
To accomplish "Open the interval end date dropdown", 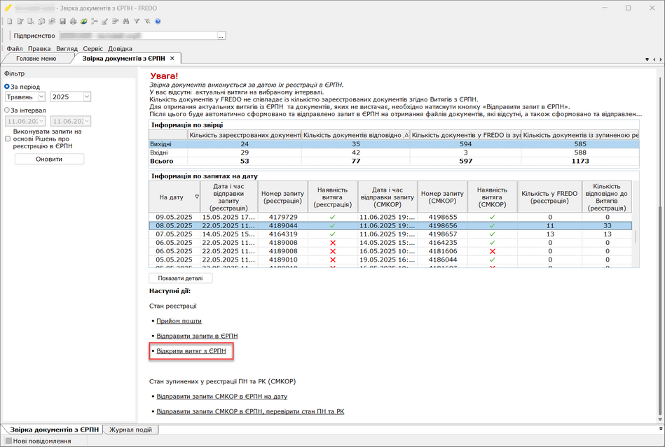I will (x=86, y=121).
